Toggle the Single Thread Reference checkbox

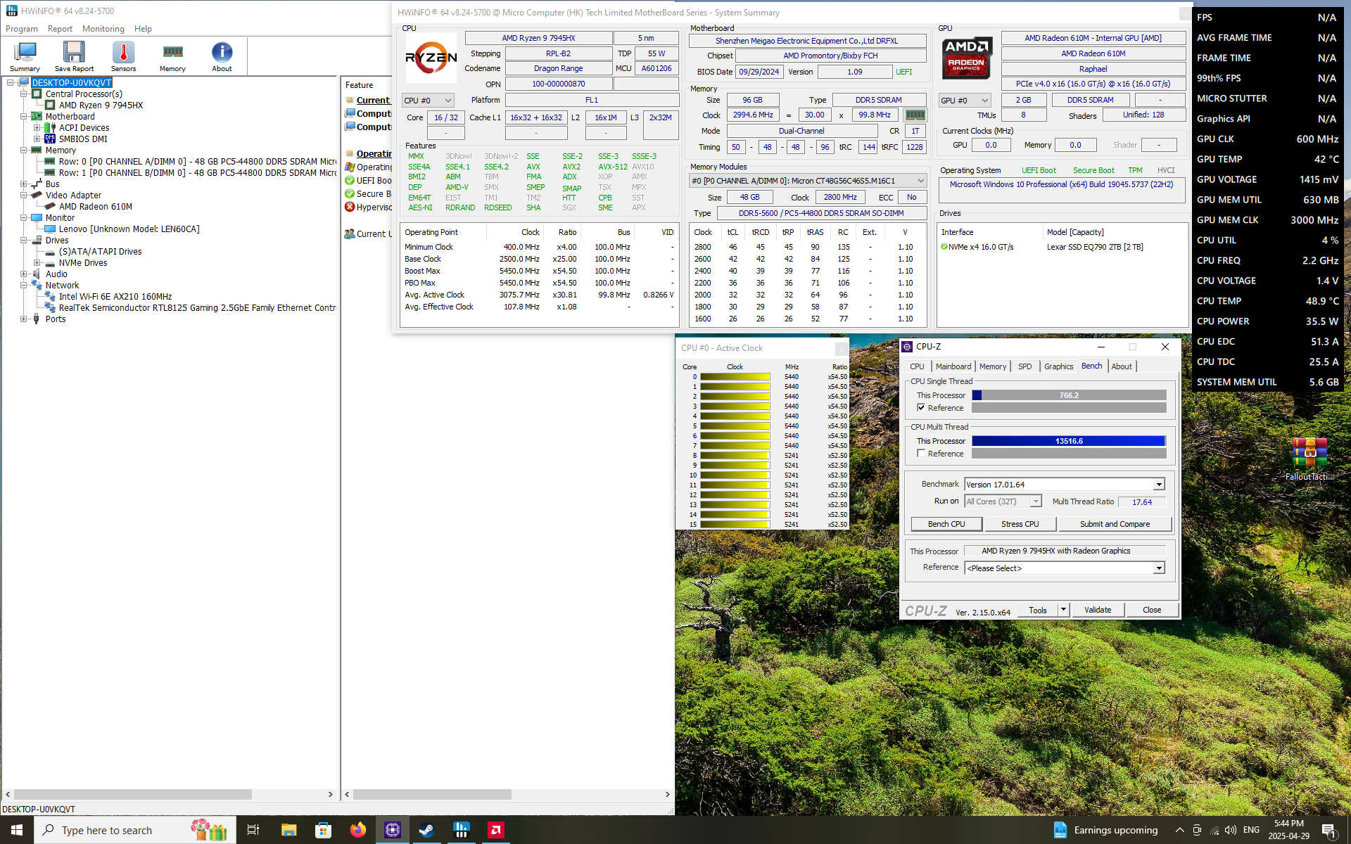tap(921, 408)
